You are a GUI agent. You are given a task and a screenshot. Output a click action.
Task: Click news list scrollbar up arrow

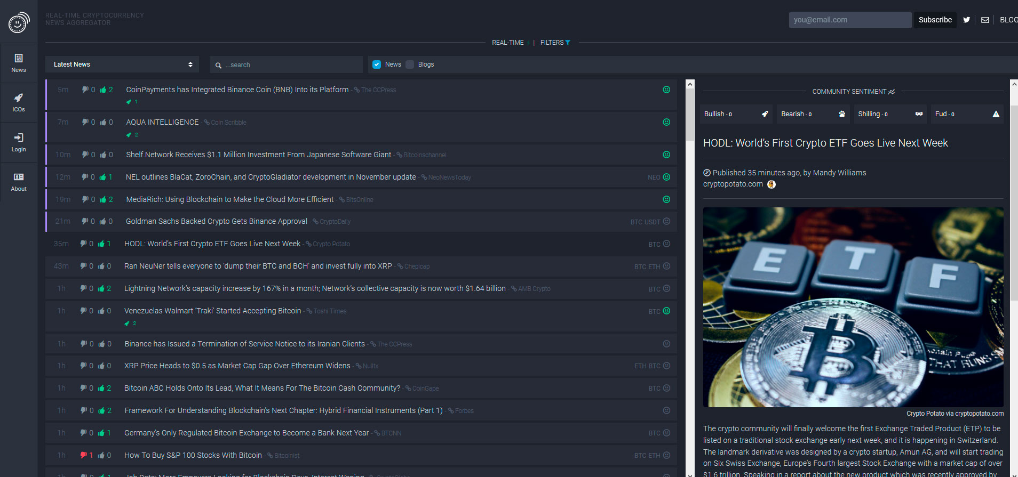(x=690, y=84)
